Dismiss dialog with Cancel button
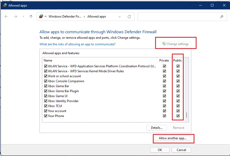 (x=181, y=150)
